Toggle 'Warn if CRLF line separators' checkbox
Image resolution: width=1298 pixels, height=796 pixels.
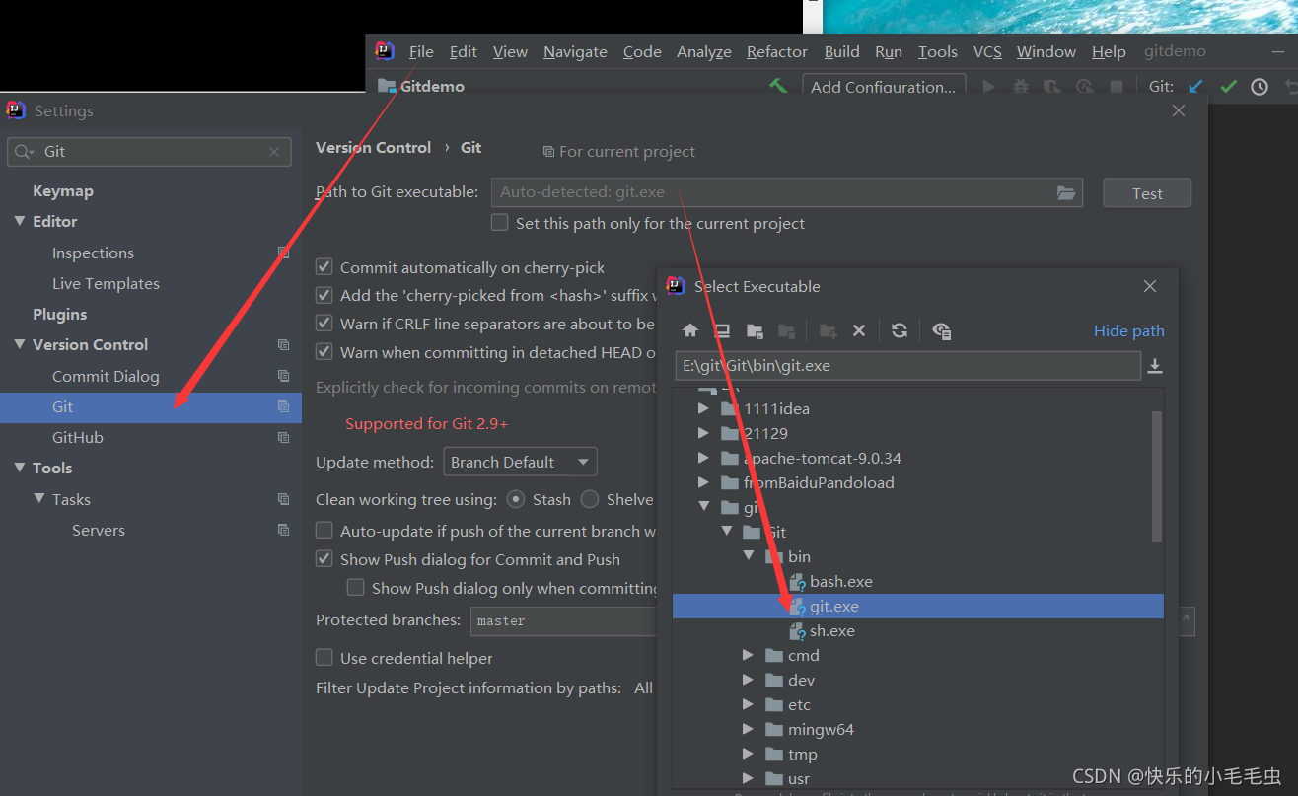pos(324,324)
